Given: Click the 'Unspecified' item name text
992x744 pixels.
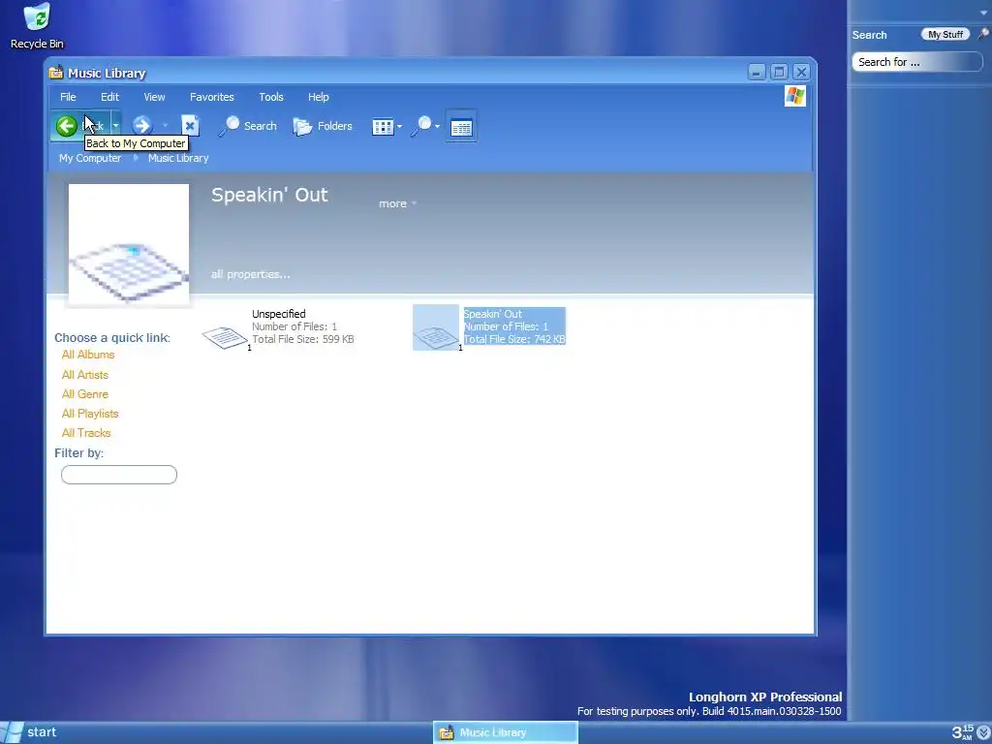Looking at the screenshot, I should coord(278,314).
